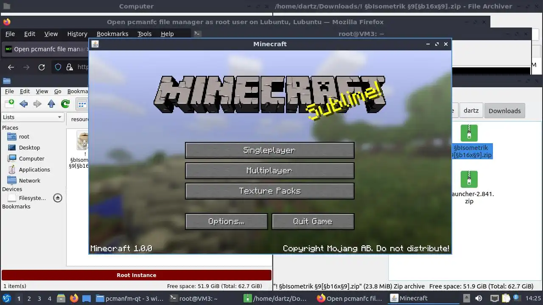The image size is (543, 305).
Task: Click Firefox tracking protection shield icon
Action: (59, 67)
